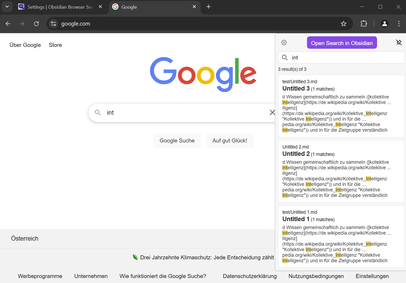Close the Settings Obsidian Browser Search tab

pos(100,7)
